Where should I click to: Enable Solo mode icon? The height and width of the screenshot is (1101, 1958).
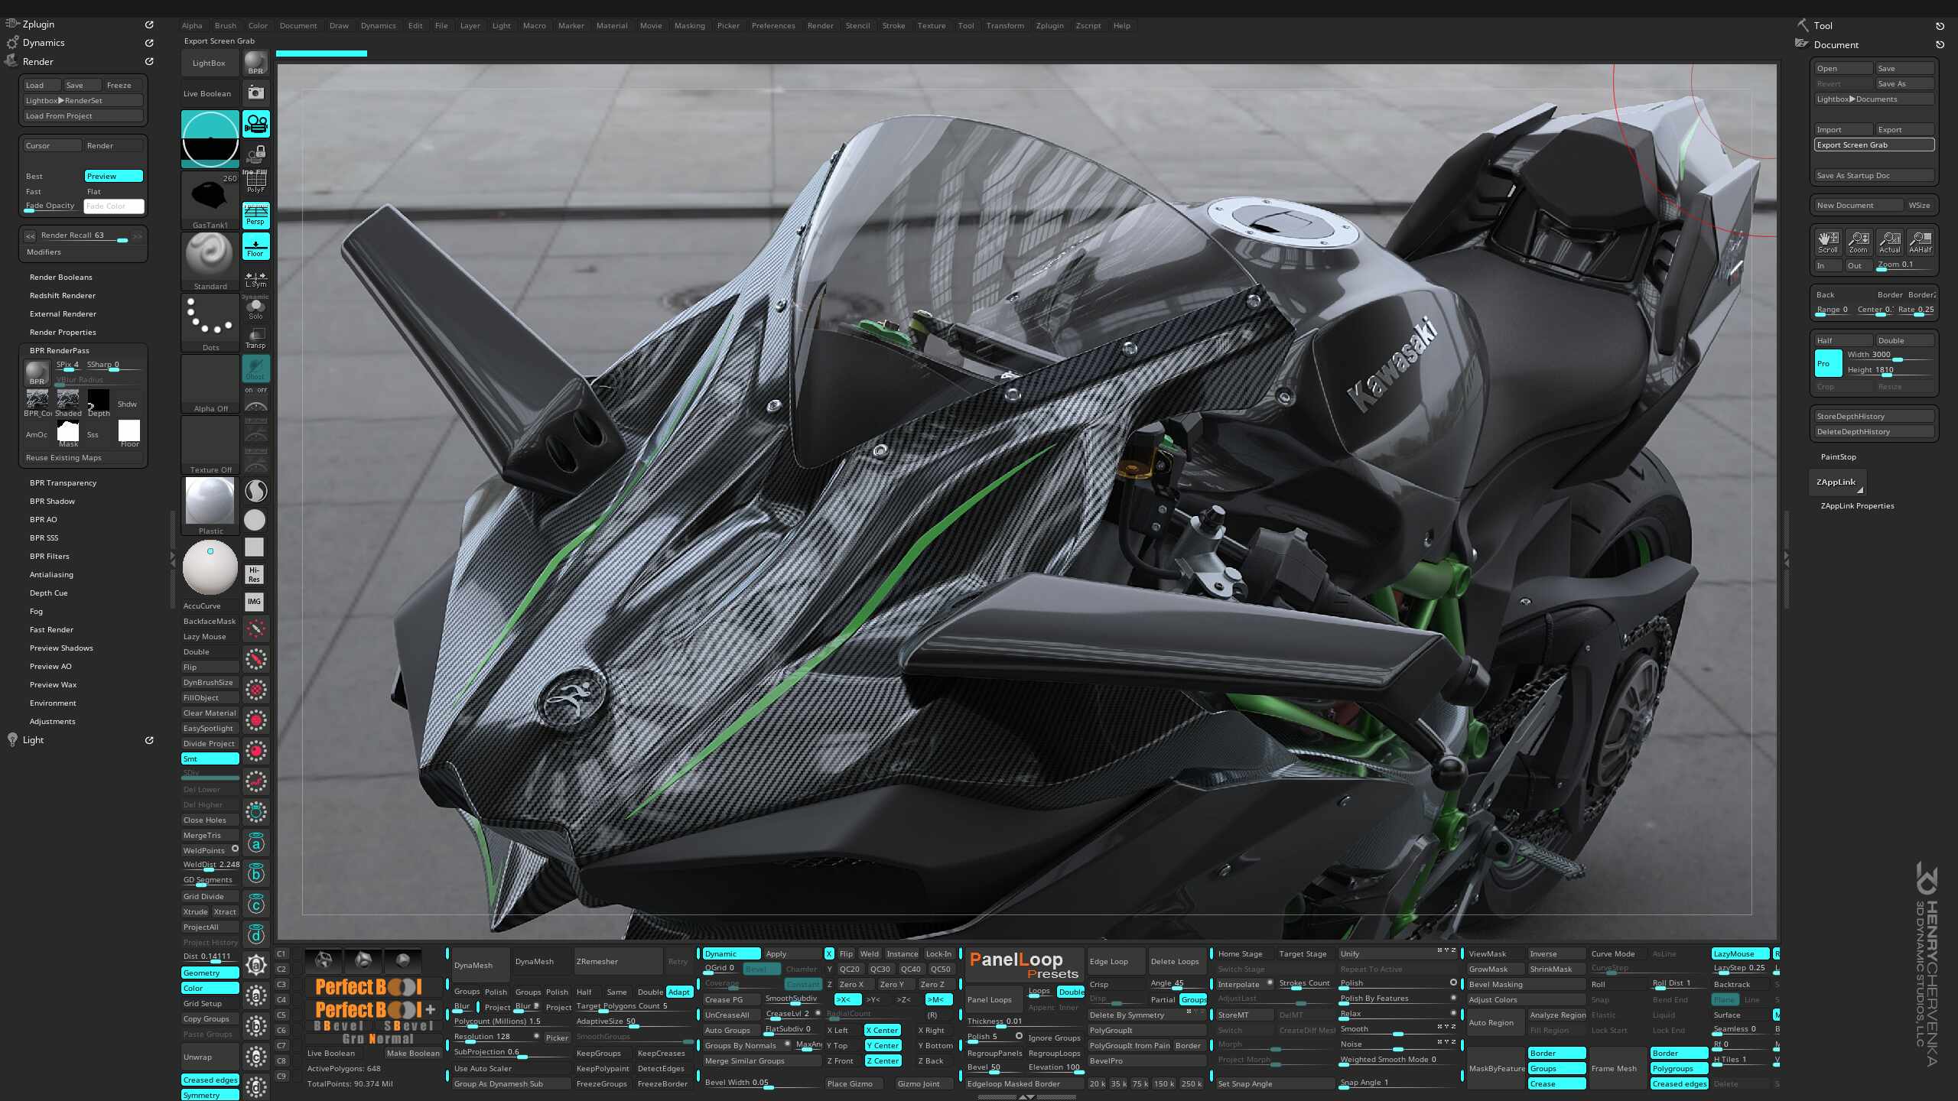coord(255,308)
